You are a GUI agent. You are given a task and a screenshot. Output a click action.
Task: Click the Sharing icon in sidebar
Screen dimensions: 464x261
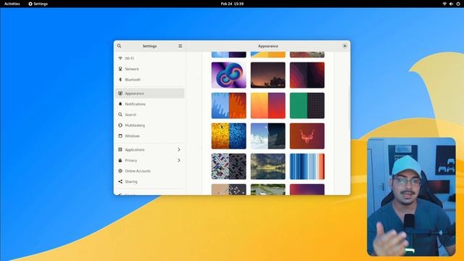click(120, 181)
